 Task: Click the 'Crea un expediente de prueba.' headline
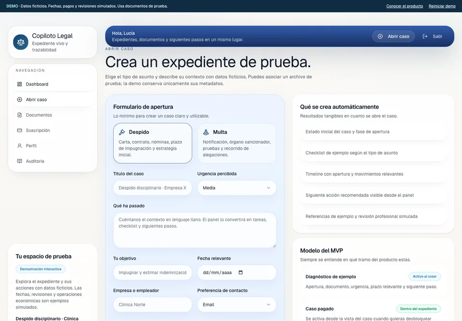tap(208, 62)
